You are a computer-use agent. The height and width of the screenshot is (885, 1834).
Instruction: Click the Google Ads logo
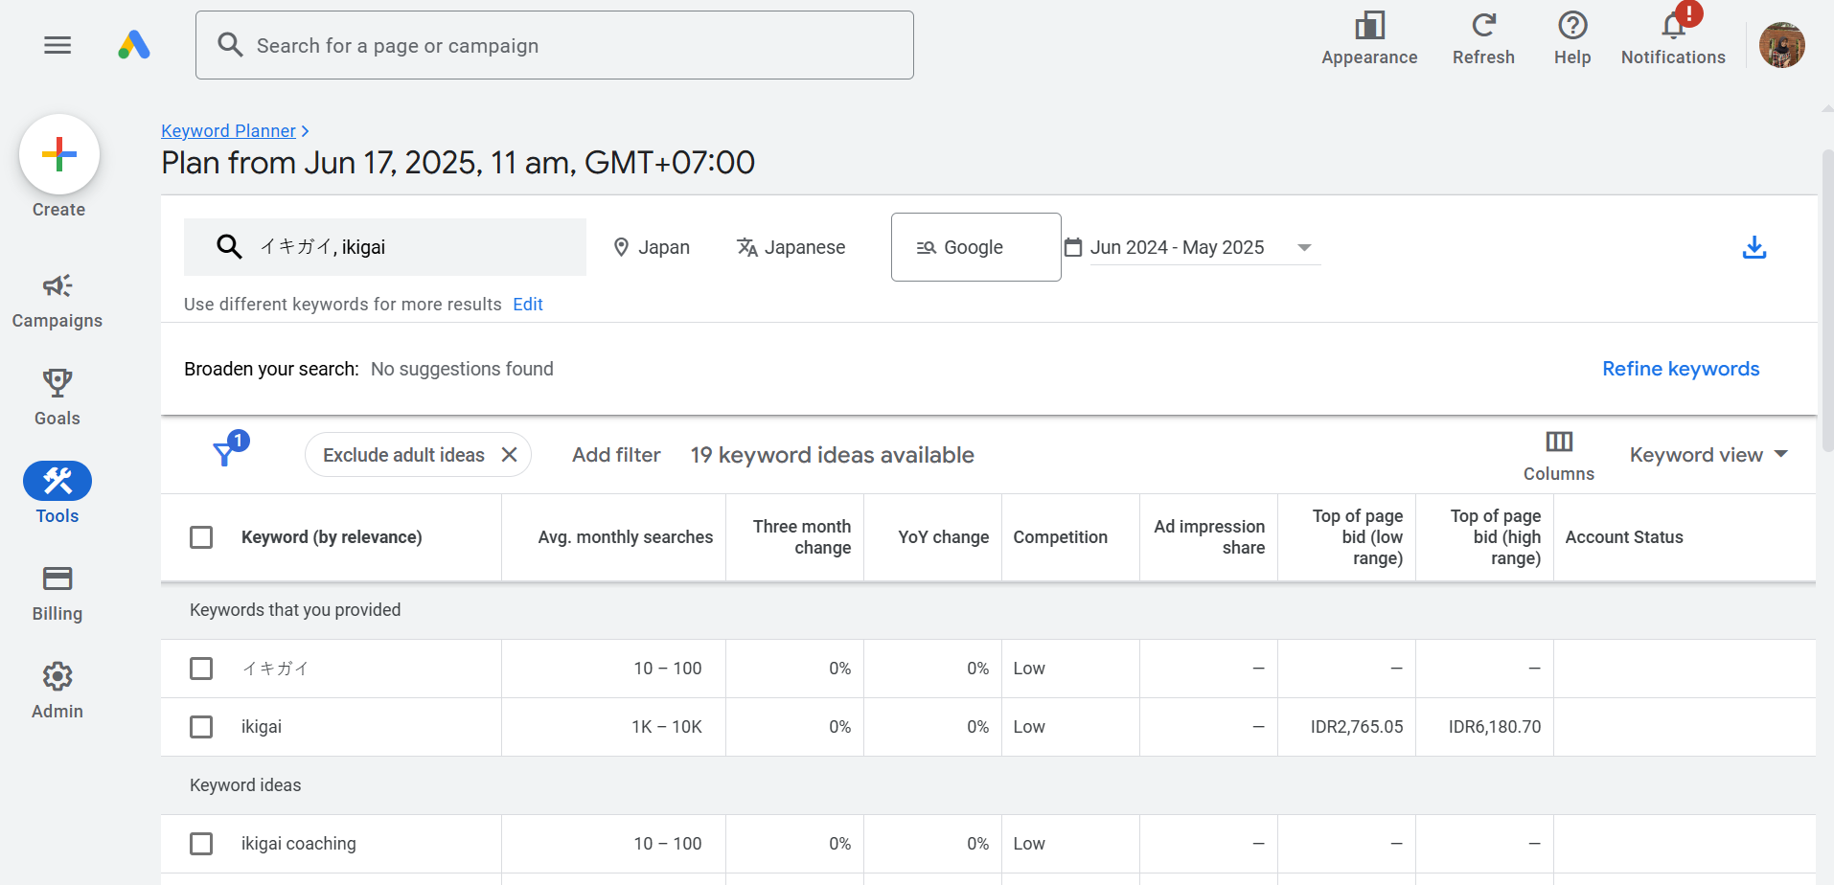pos(134,45)
